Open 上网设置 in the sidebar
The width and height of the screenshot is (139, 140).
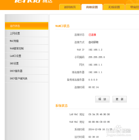(27, 33)
